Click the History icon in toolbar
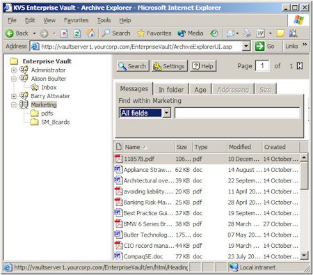 [x=214, y=33]
